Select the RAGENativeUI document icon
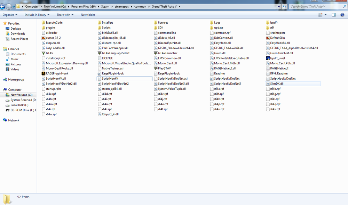The image size is (348, 205). point(268,69)
